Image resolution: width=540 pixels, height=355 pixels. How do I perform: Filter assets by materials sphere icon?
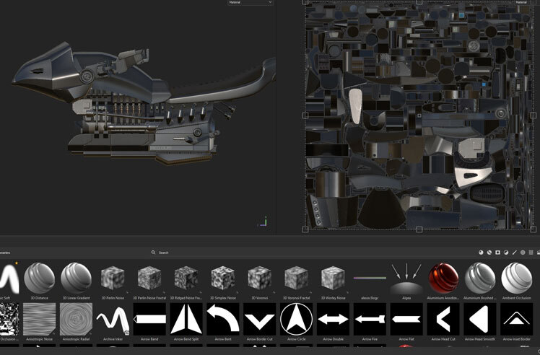click(x=481, y=253)
